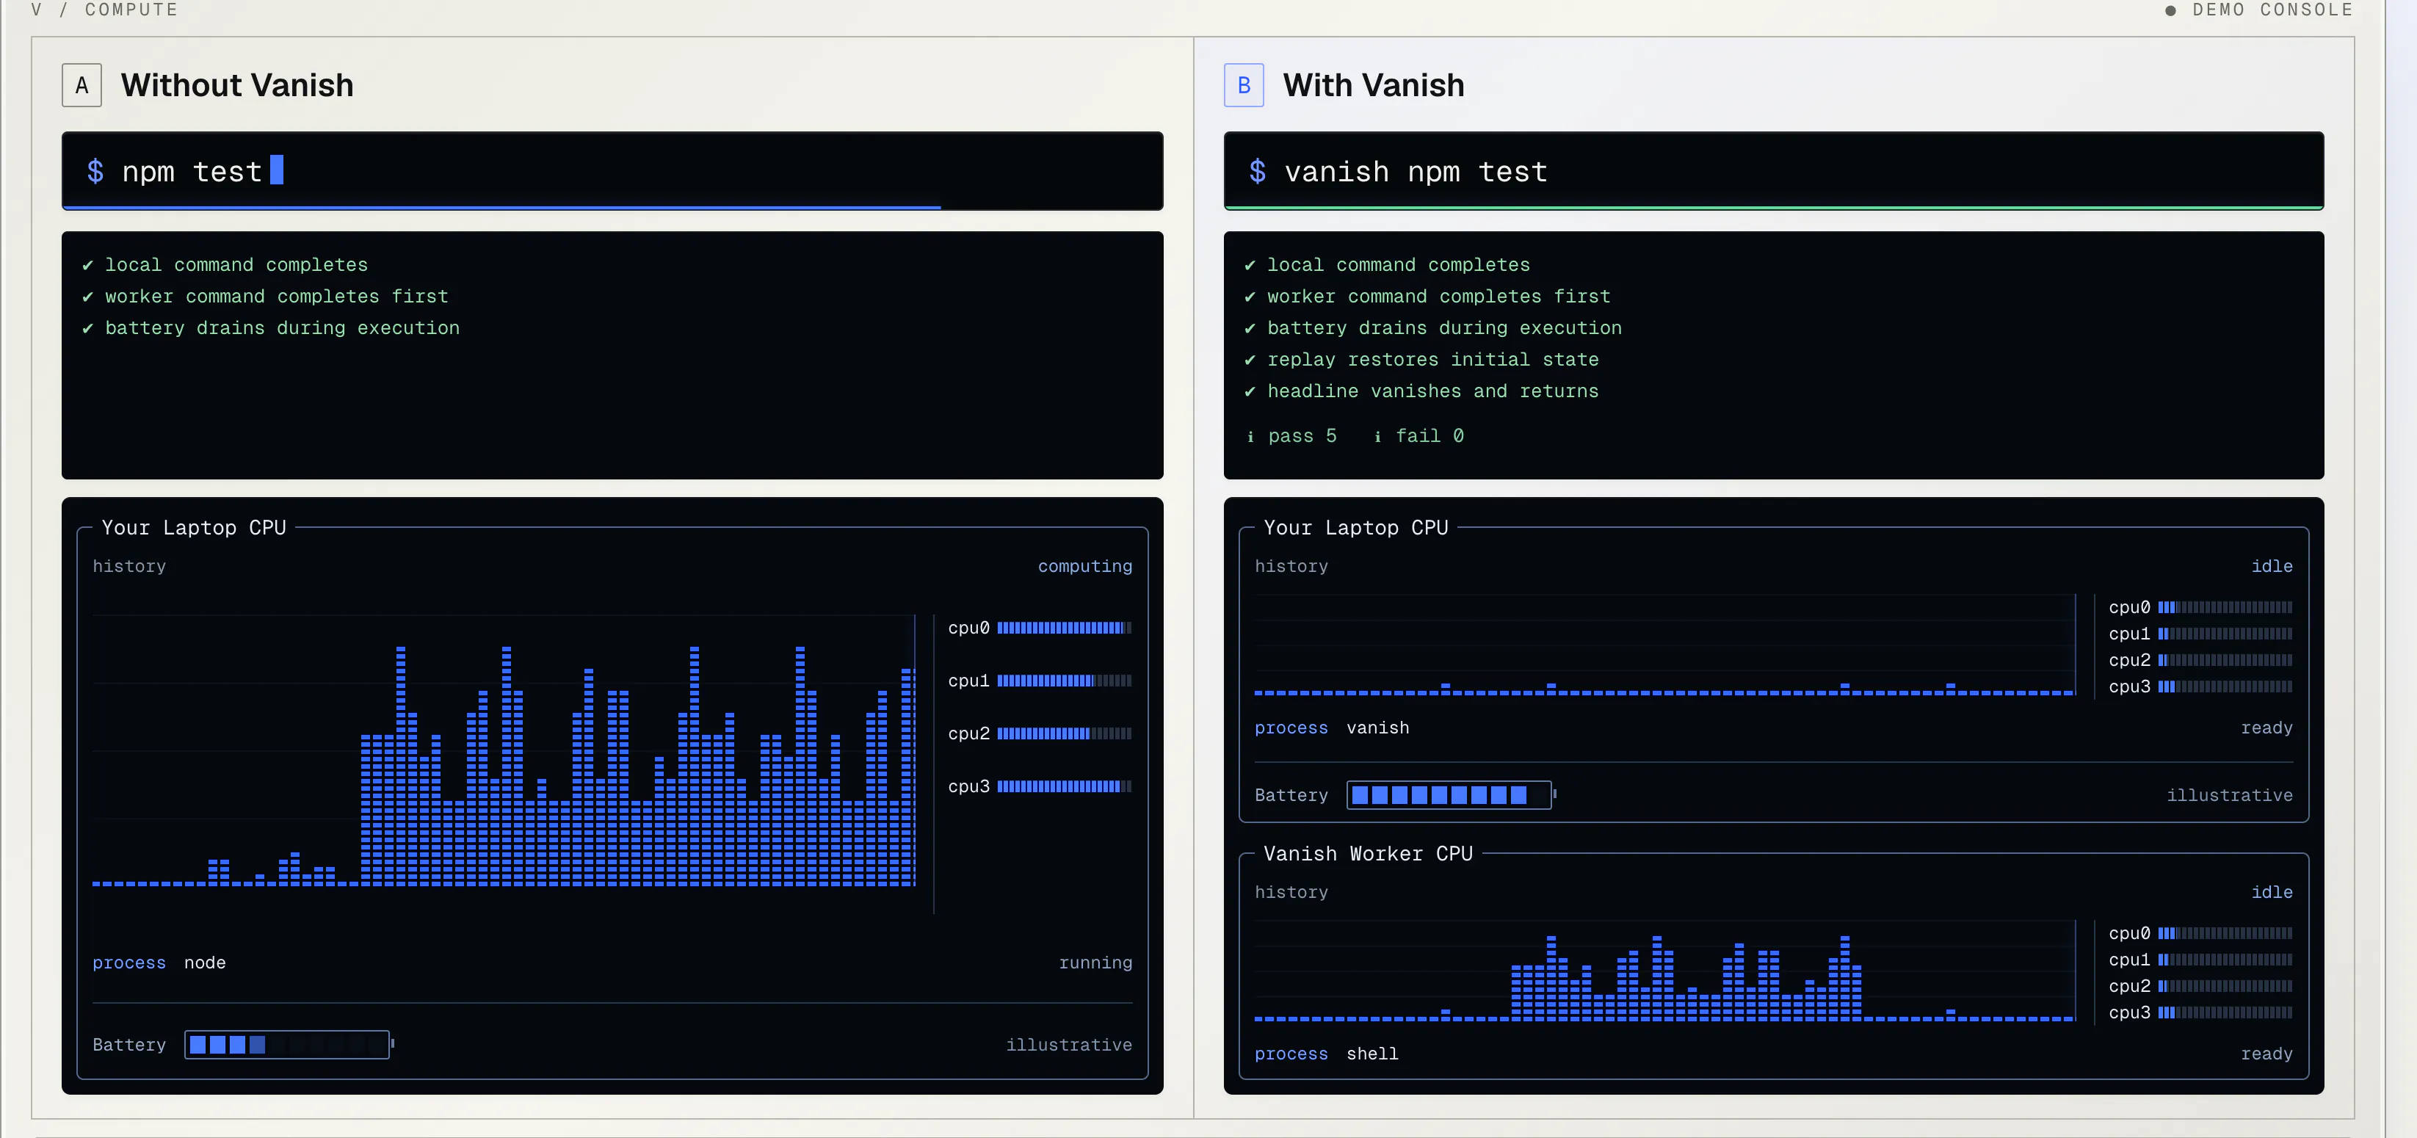Select 'local command completes' in Without Vanish output
The image size is (2417, 1138).
236,266
